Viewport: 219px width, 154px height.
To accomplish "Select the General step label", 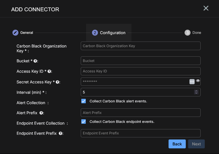I will click(26, 33).
